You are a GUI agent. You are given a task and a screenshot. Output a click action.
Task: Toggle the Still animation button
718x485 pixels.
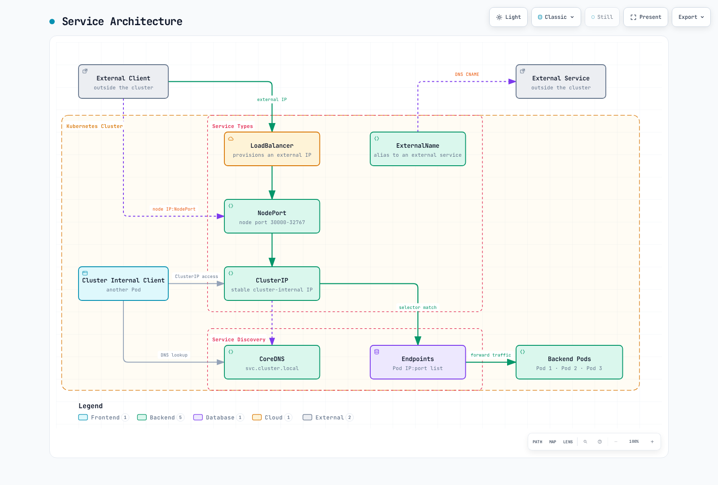click(x=602, y=17)
